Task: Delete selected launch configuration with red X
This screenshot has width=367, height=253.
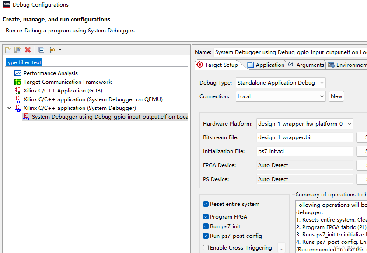Action: tap(28, 50)
